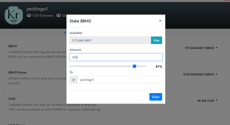Image resolution: width=230 pixels, height=125 pixels.
Task: Confirm with the Stake button
Action: pyautogui.click(x=156, y=97)
